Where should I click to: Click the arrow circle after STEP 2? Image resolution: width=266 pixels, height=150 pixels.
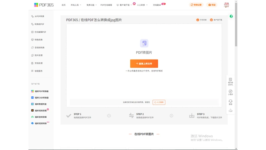point(171,116)
